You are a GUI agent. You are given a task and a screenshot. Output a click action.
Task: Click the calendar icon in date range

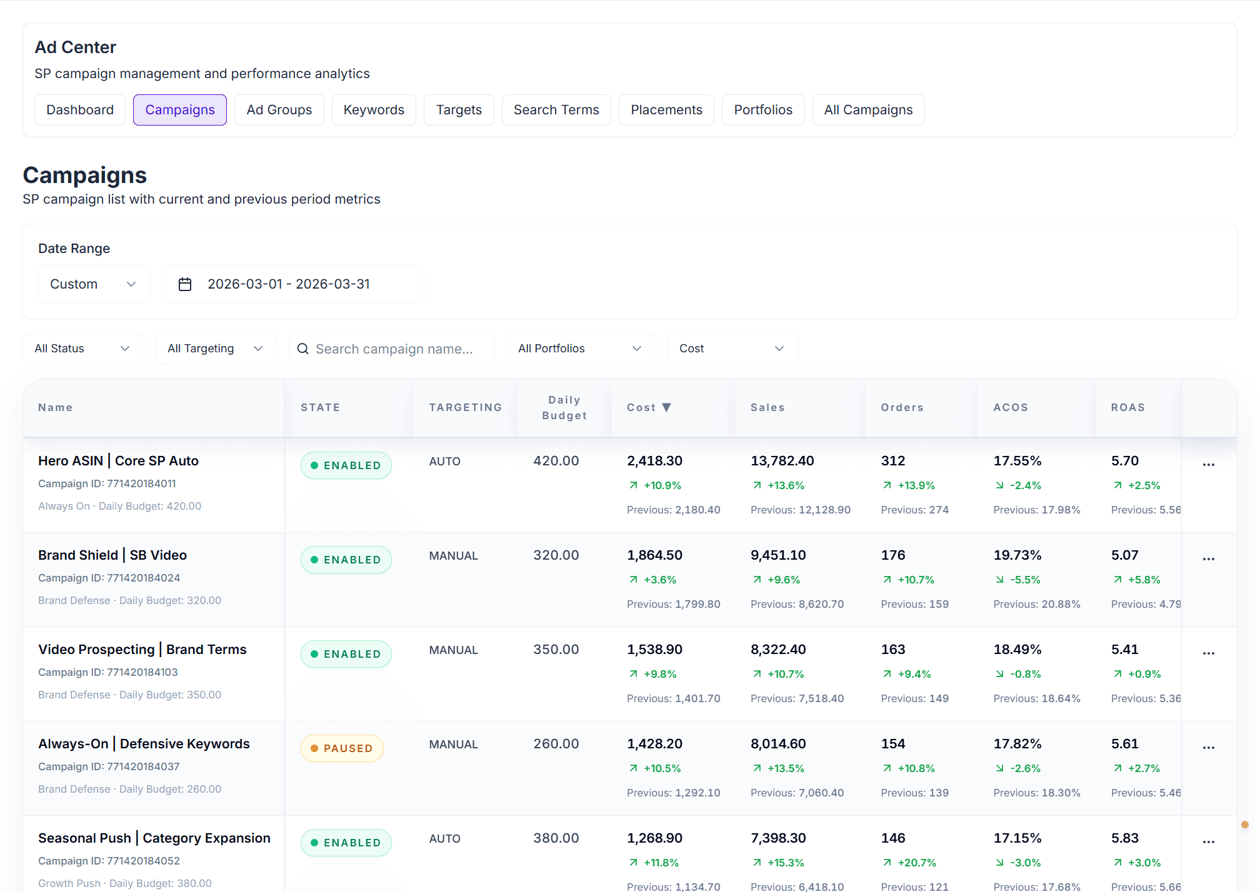pos(185,284)
